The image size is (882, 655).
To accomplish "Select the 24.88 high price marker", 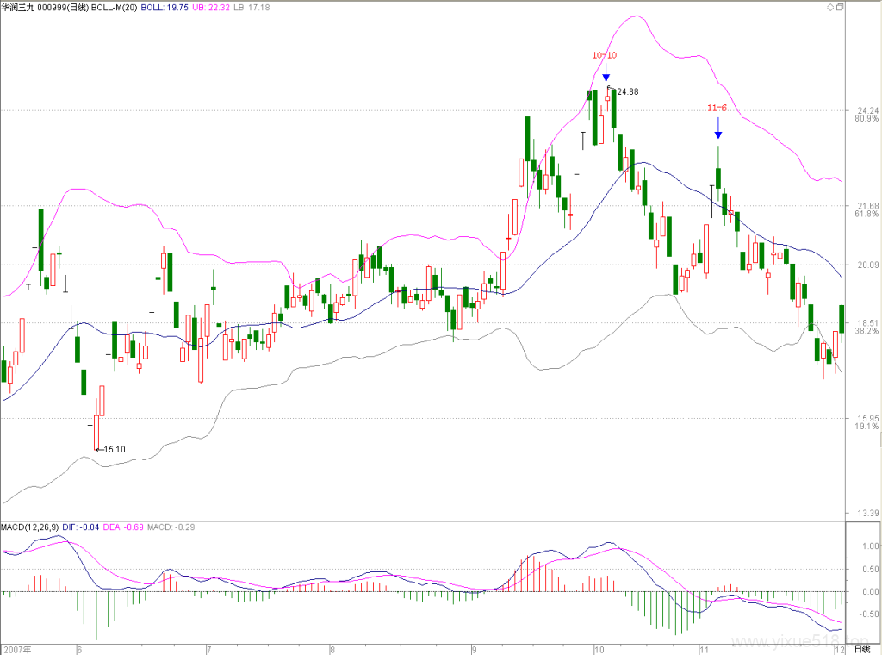I will tap(628, 91).
